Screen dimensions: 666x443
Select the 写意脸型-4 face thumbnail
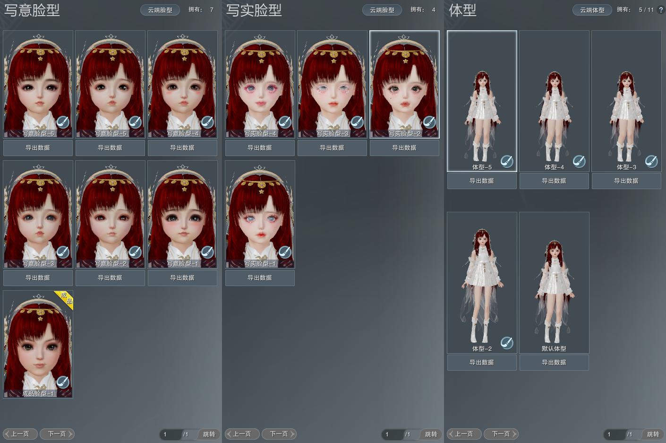click(x=182, y=84)
